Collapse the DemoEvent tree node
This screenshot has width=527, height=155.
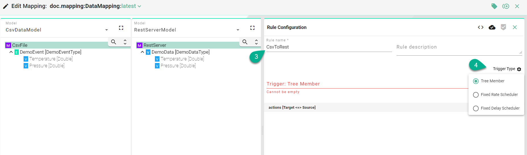tap(11, 52)
